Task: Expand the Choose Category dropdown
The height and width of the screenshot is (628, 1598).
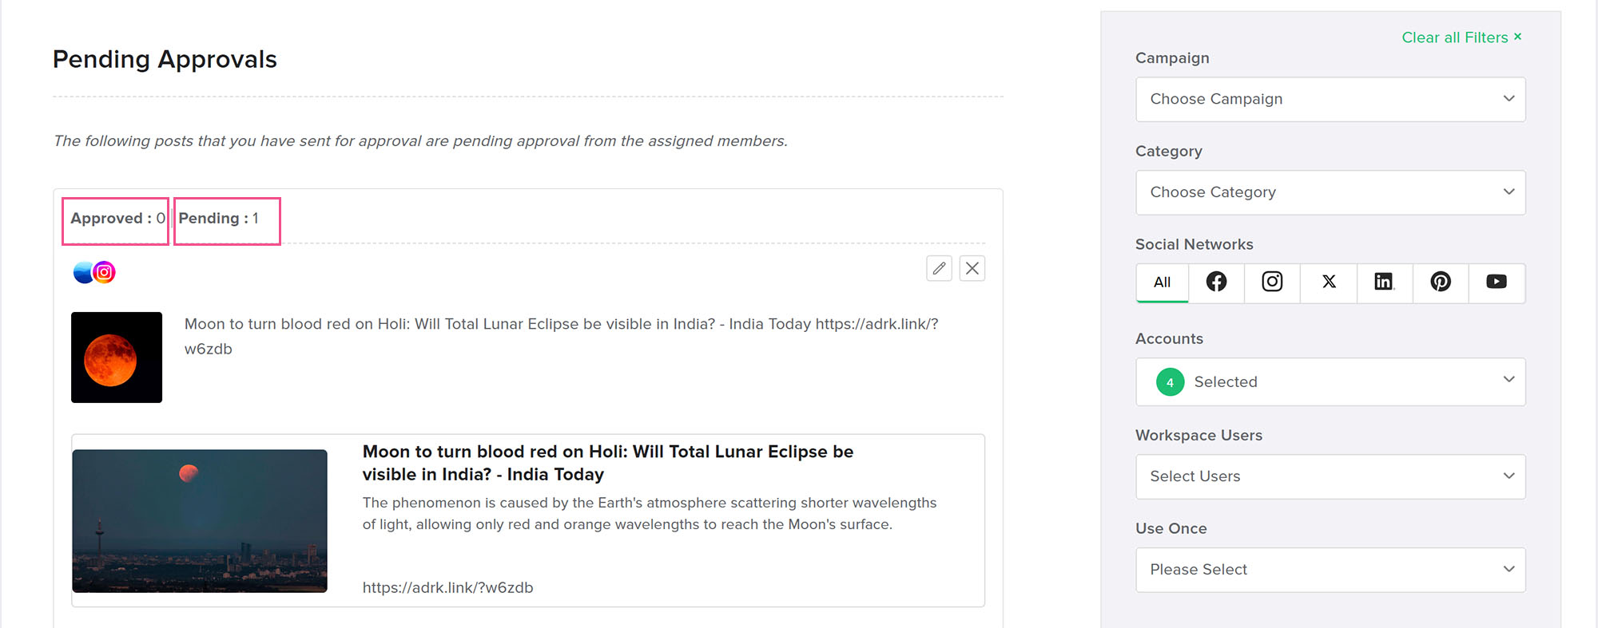Action: point(1330,192)
